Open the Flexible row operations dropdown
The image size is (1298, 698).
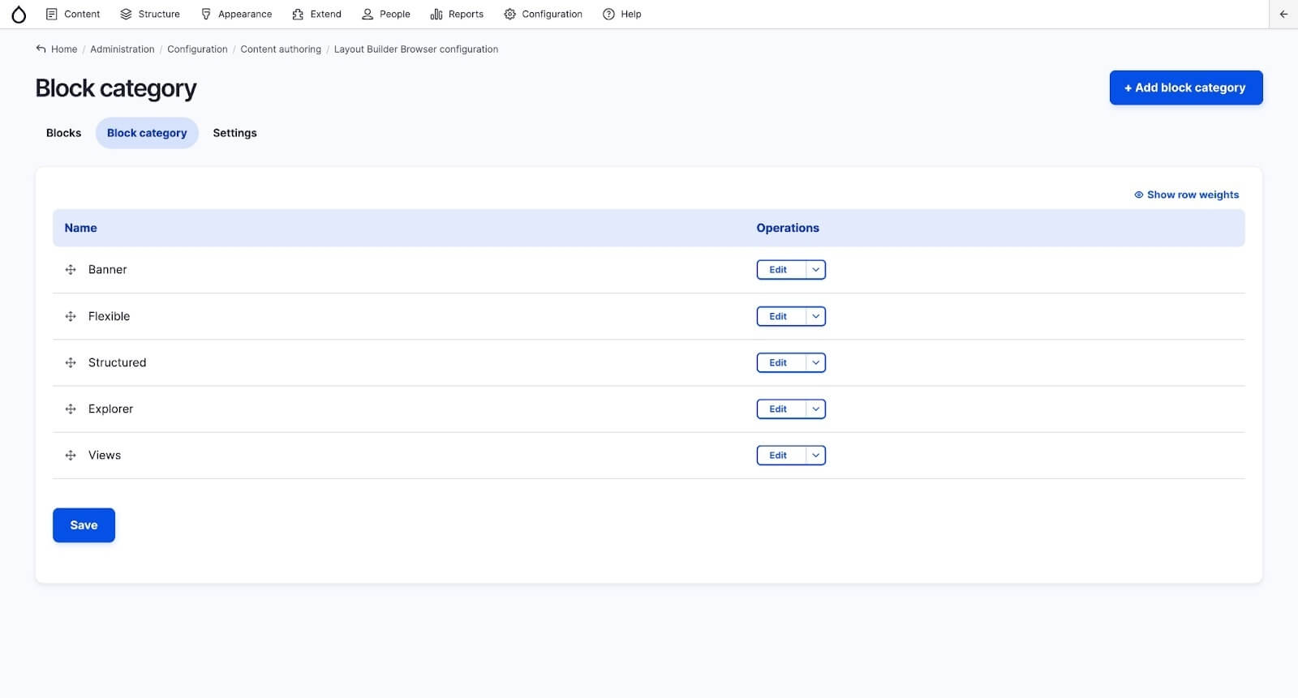pos(815,316)
